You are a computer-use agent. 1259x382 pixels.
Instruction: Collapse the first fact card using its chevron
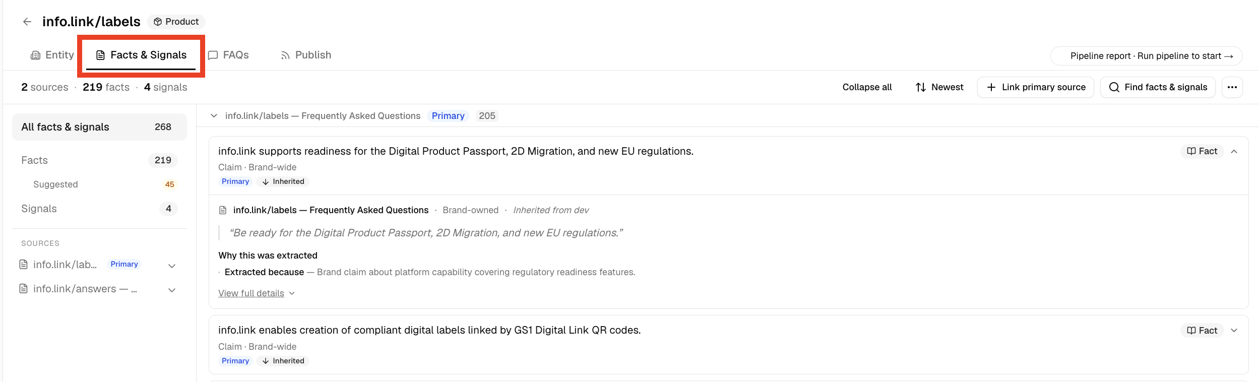[1234, 151]
